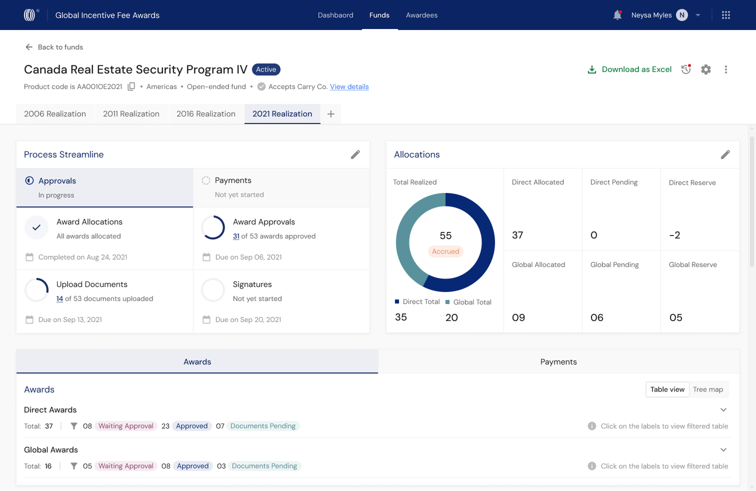
Task: Open the Payments tab below allocations
Action: 558,361
